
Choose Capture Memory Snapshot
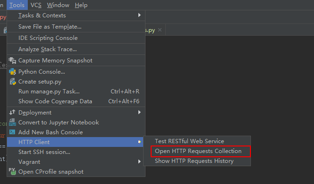coord(76,61)
